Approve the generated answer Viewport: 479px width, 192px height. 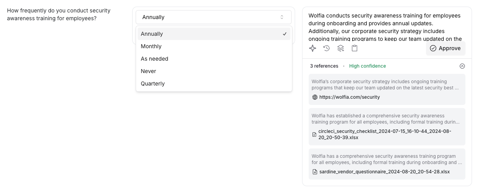446,48
